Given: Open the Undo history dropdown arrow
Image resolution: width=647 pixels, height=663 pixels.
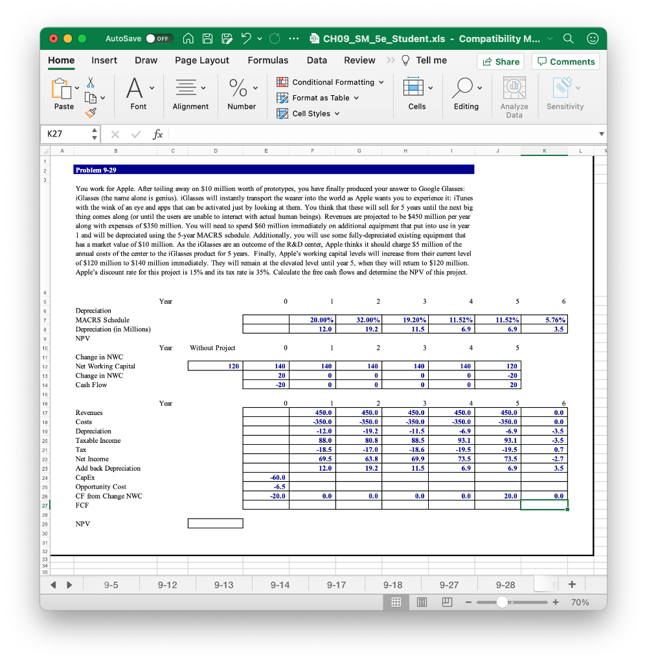Looking at the screenshot, I should [x=259, y=38].
